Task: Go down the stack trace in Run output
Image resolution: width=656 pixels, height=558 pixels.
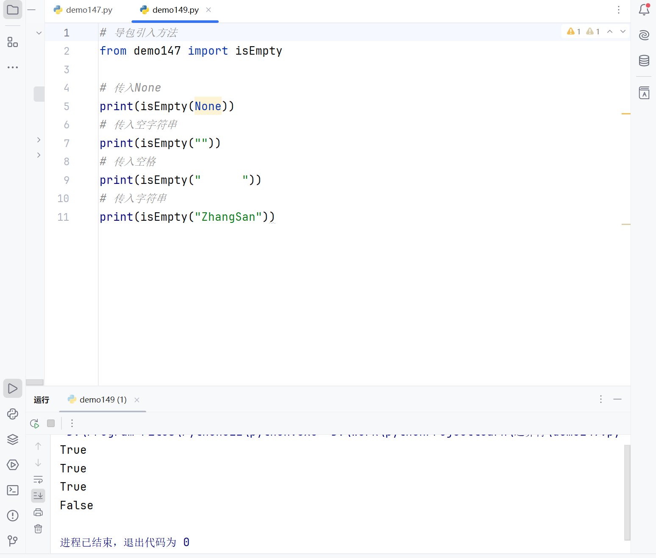Action: (38, 463)
